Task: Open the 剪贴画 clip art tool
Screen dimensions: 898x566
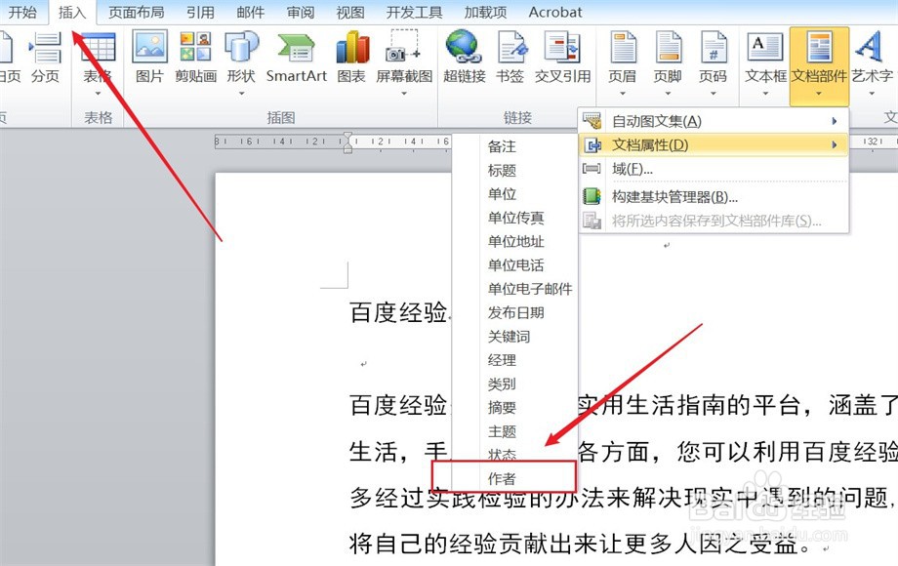Action: pyautogui.click(x=196, y=58)
